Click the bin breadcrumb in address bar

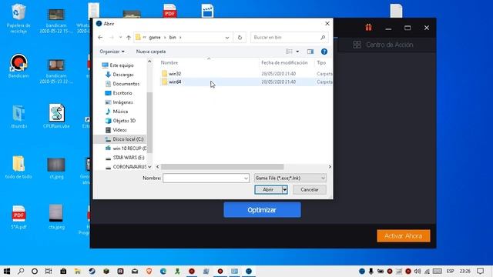pyautogui.click(x=173, y=38)
